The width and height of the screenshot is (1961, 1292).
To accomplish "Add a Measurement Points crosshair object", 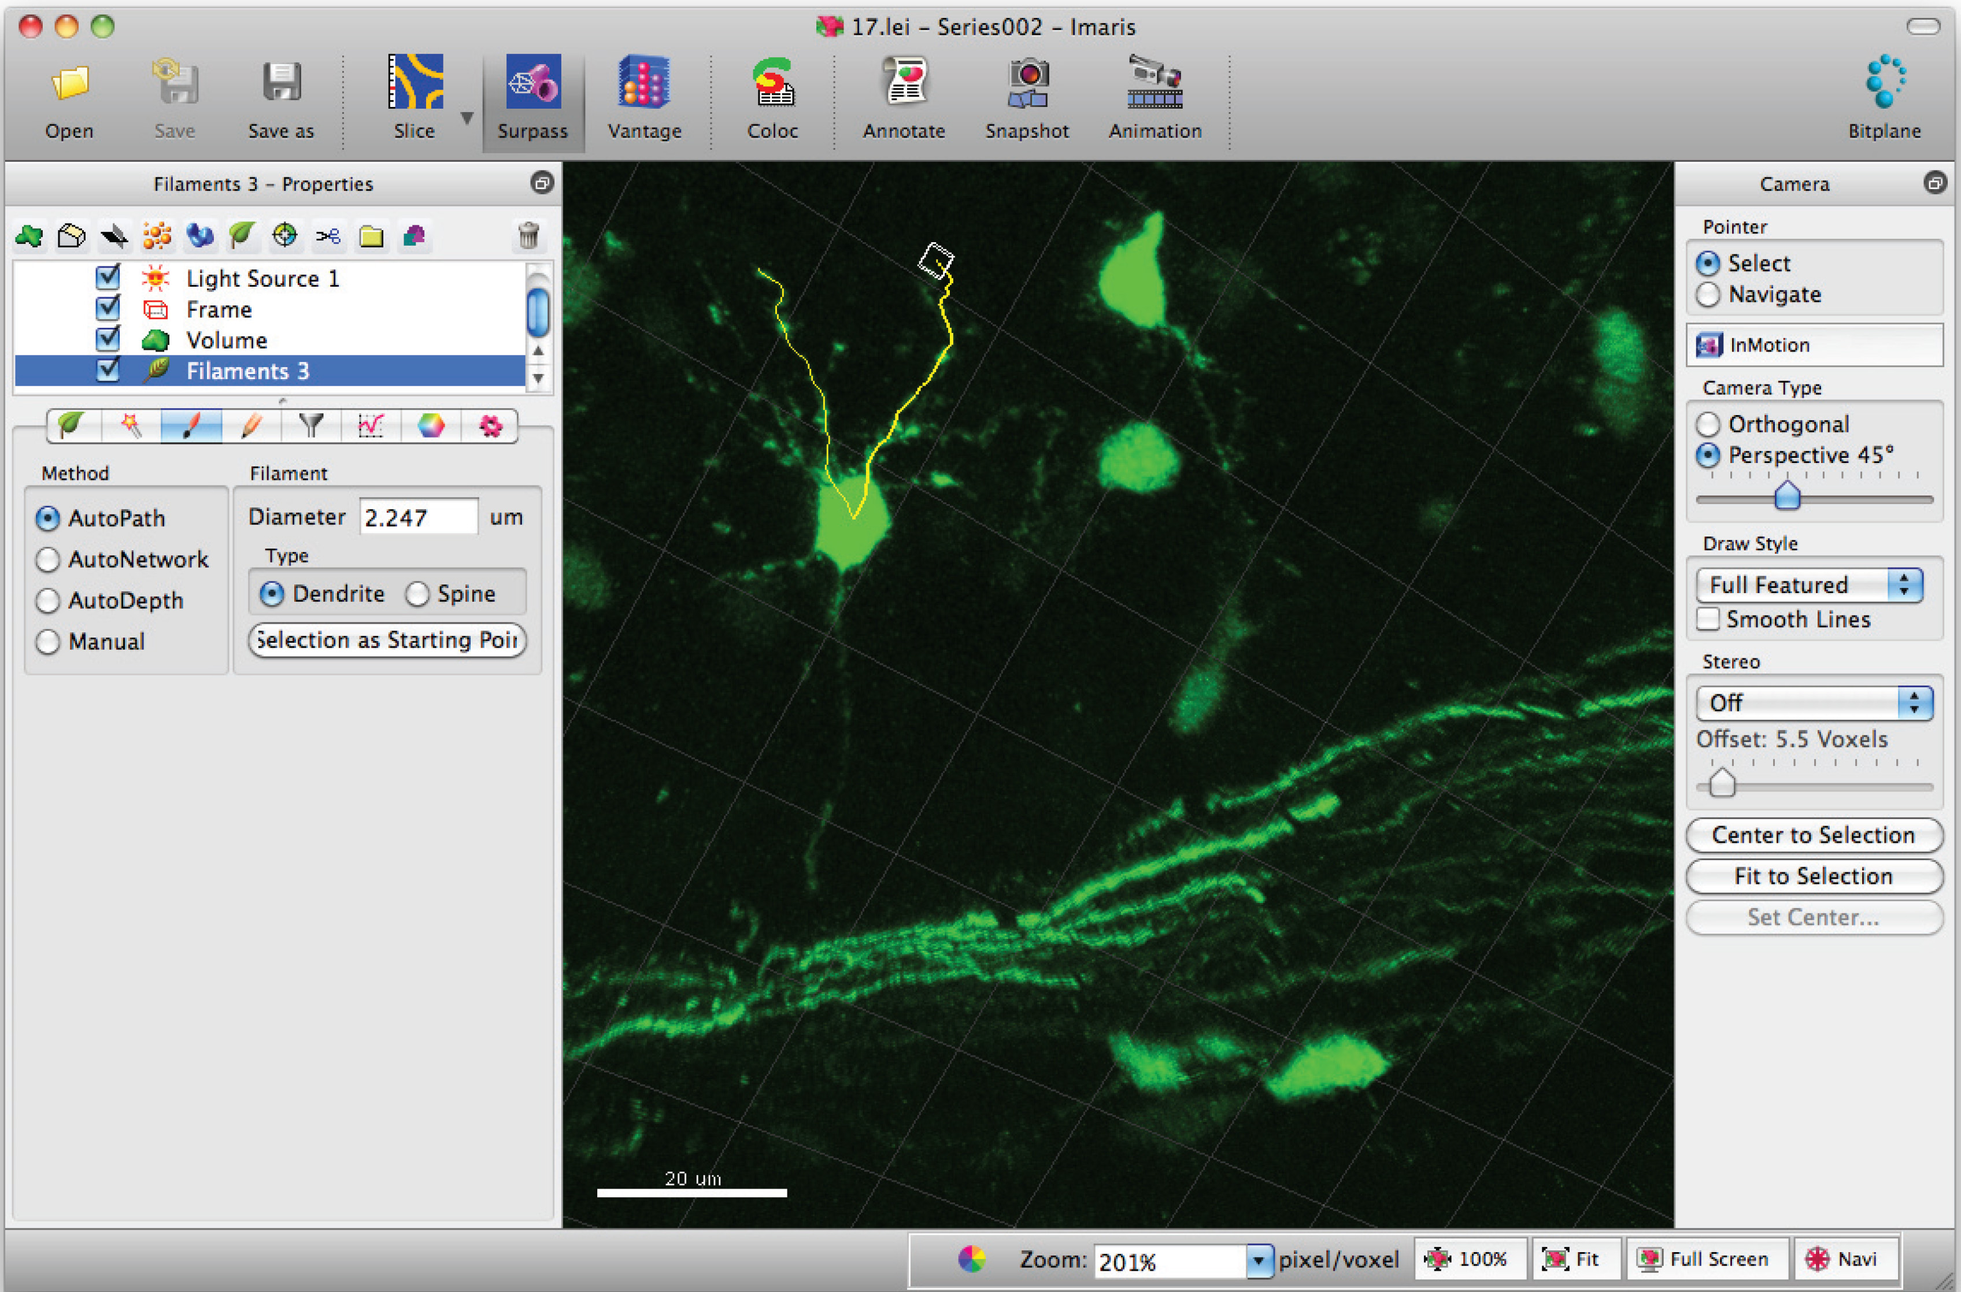I will click(x=285, y=236).
